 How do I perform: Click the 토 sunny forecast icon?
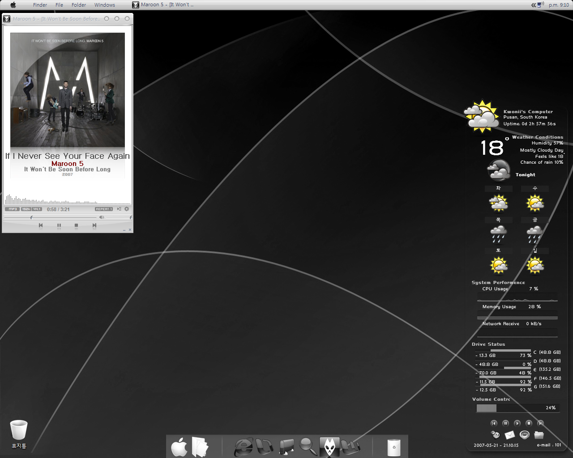[498, 265]
